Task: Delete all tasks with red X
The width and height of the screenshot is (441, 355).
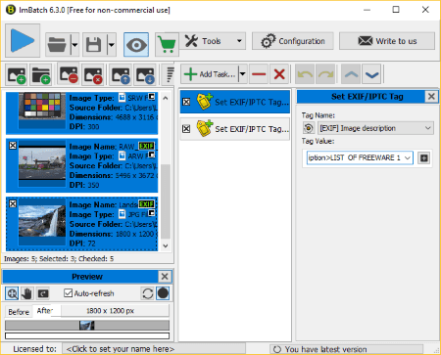Action: (279, 74)
